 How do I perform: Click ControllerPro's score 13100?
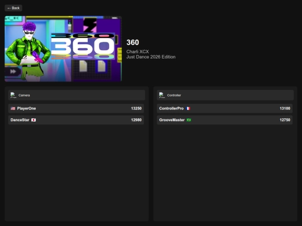point(285,108)
